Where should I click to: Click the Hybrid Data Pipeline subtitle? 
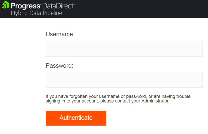pos(37,13)
